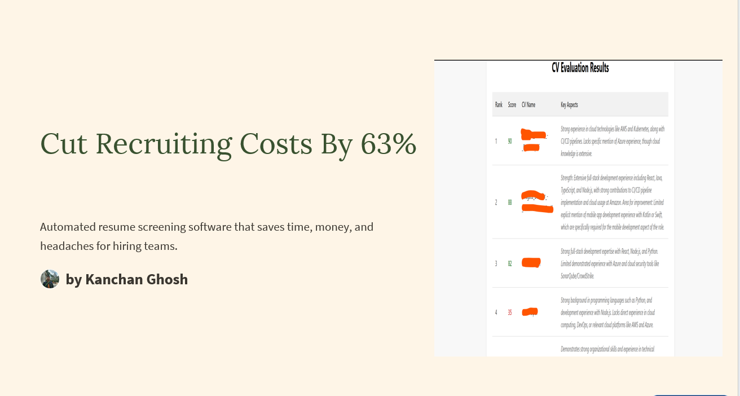Click the redacted CV name in rank 4
Viewport: 740px width, 396px height.
pyautogui.click(x=530, y=311)
